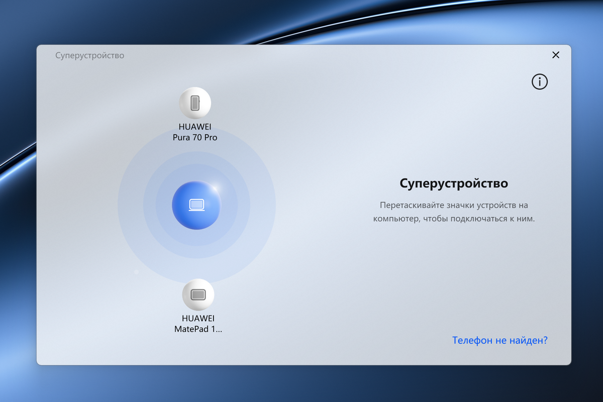This screenshot has width=603, height=402.
Task: Click the bold "Суперустройство" heading
Action: click(454, 183)
